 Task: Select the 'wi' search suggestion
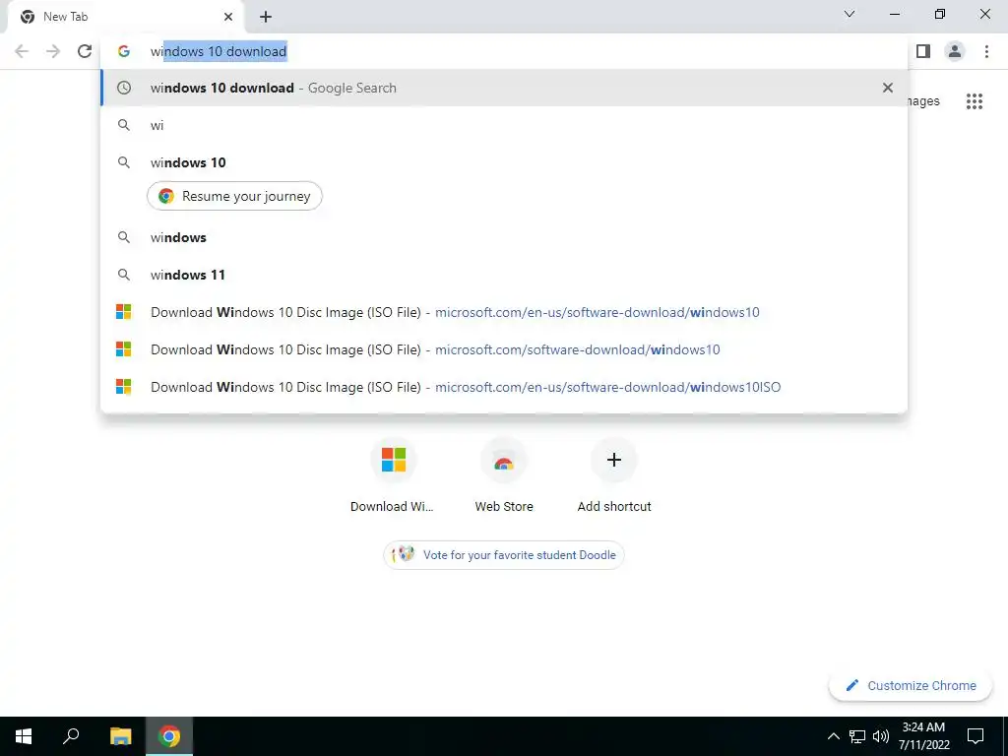[504, 125]
